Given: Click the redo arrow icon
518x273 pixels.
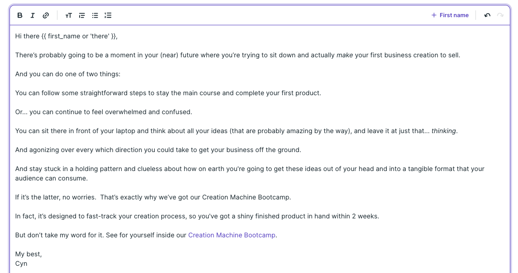Looking at the screenshot, I should click(500, 15).
